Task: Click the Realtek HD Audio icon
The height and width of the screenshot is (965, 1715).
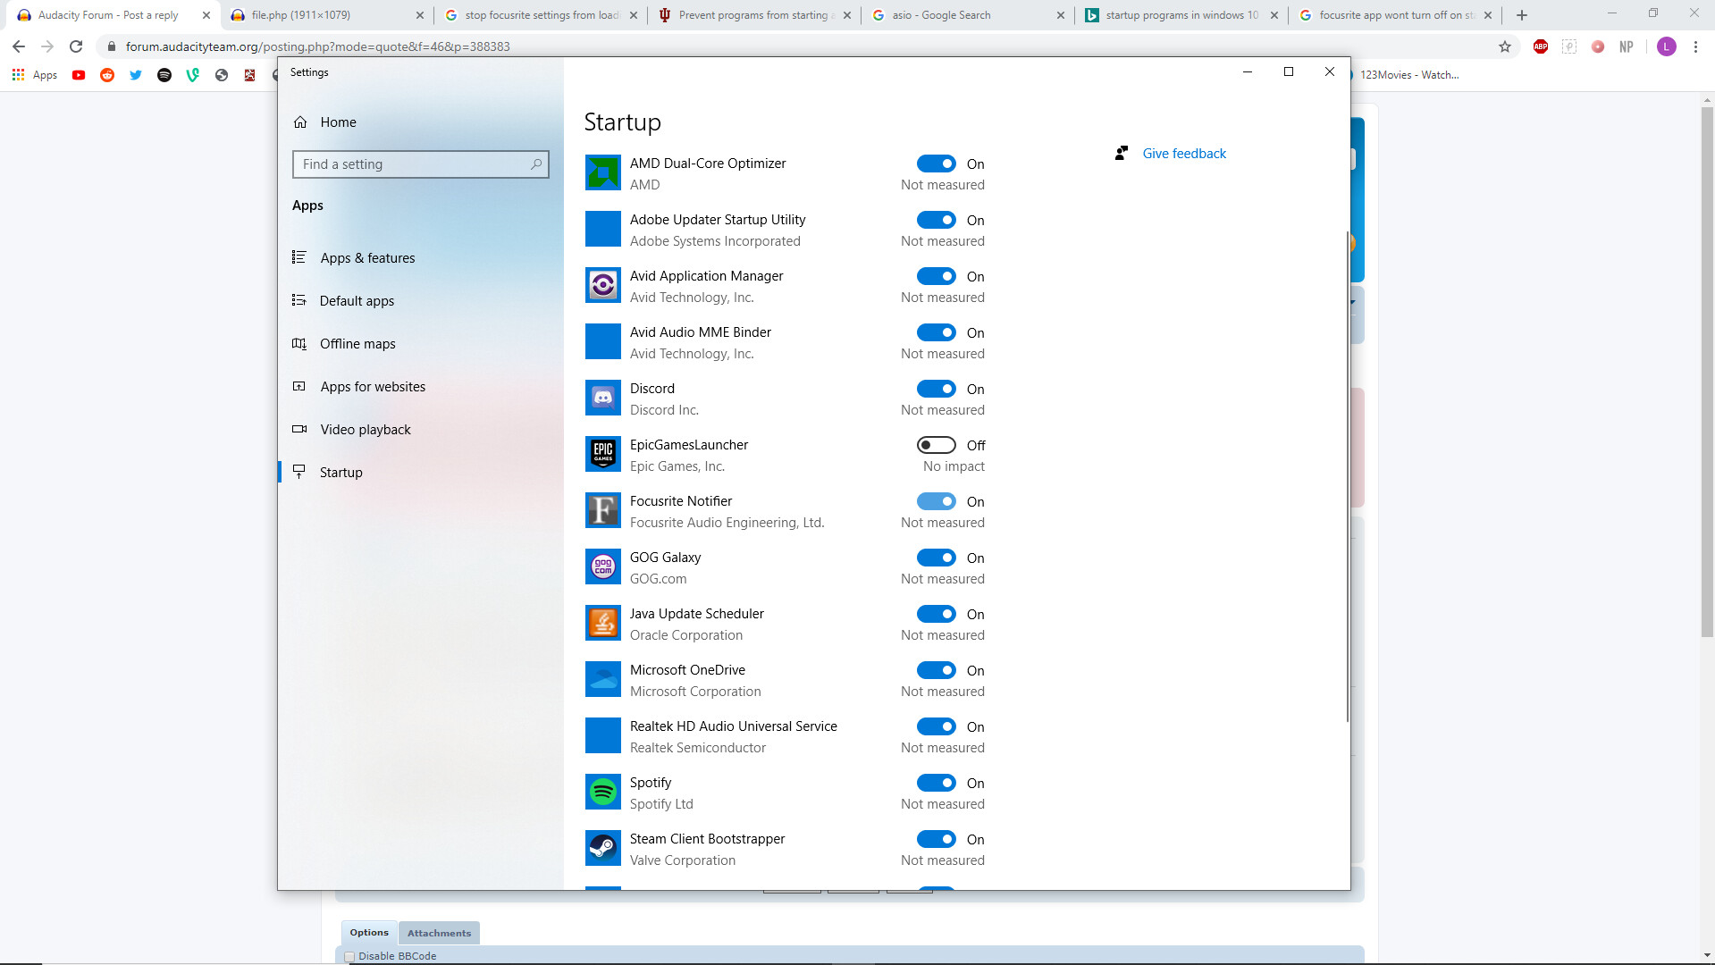Action: click(x=602, y=735)
